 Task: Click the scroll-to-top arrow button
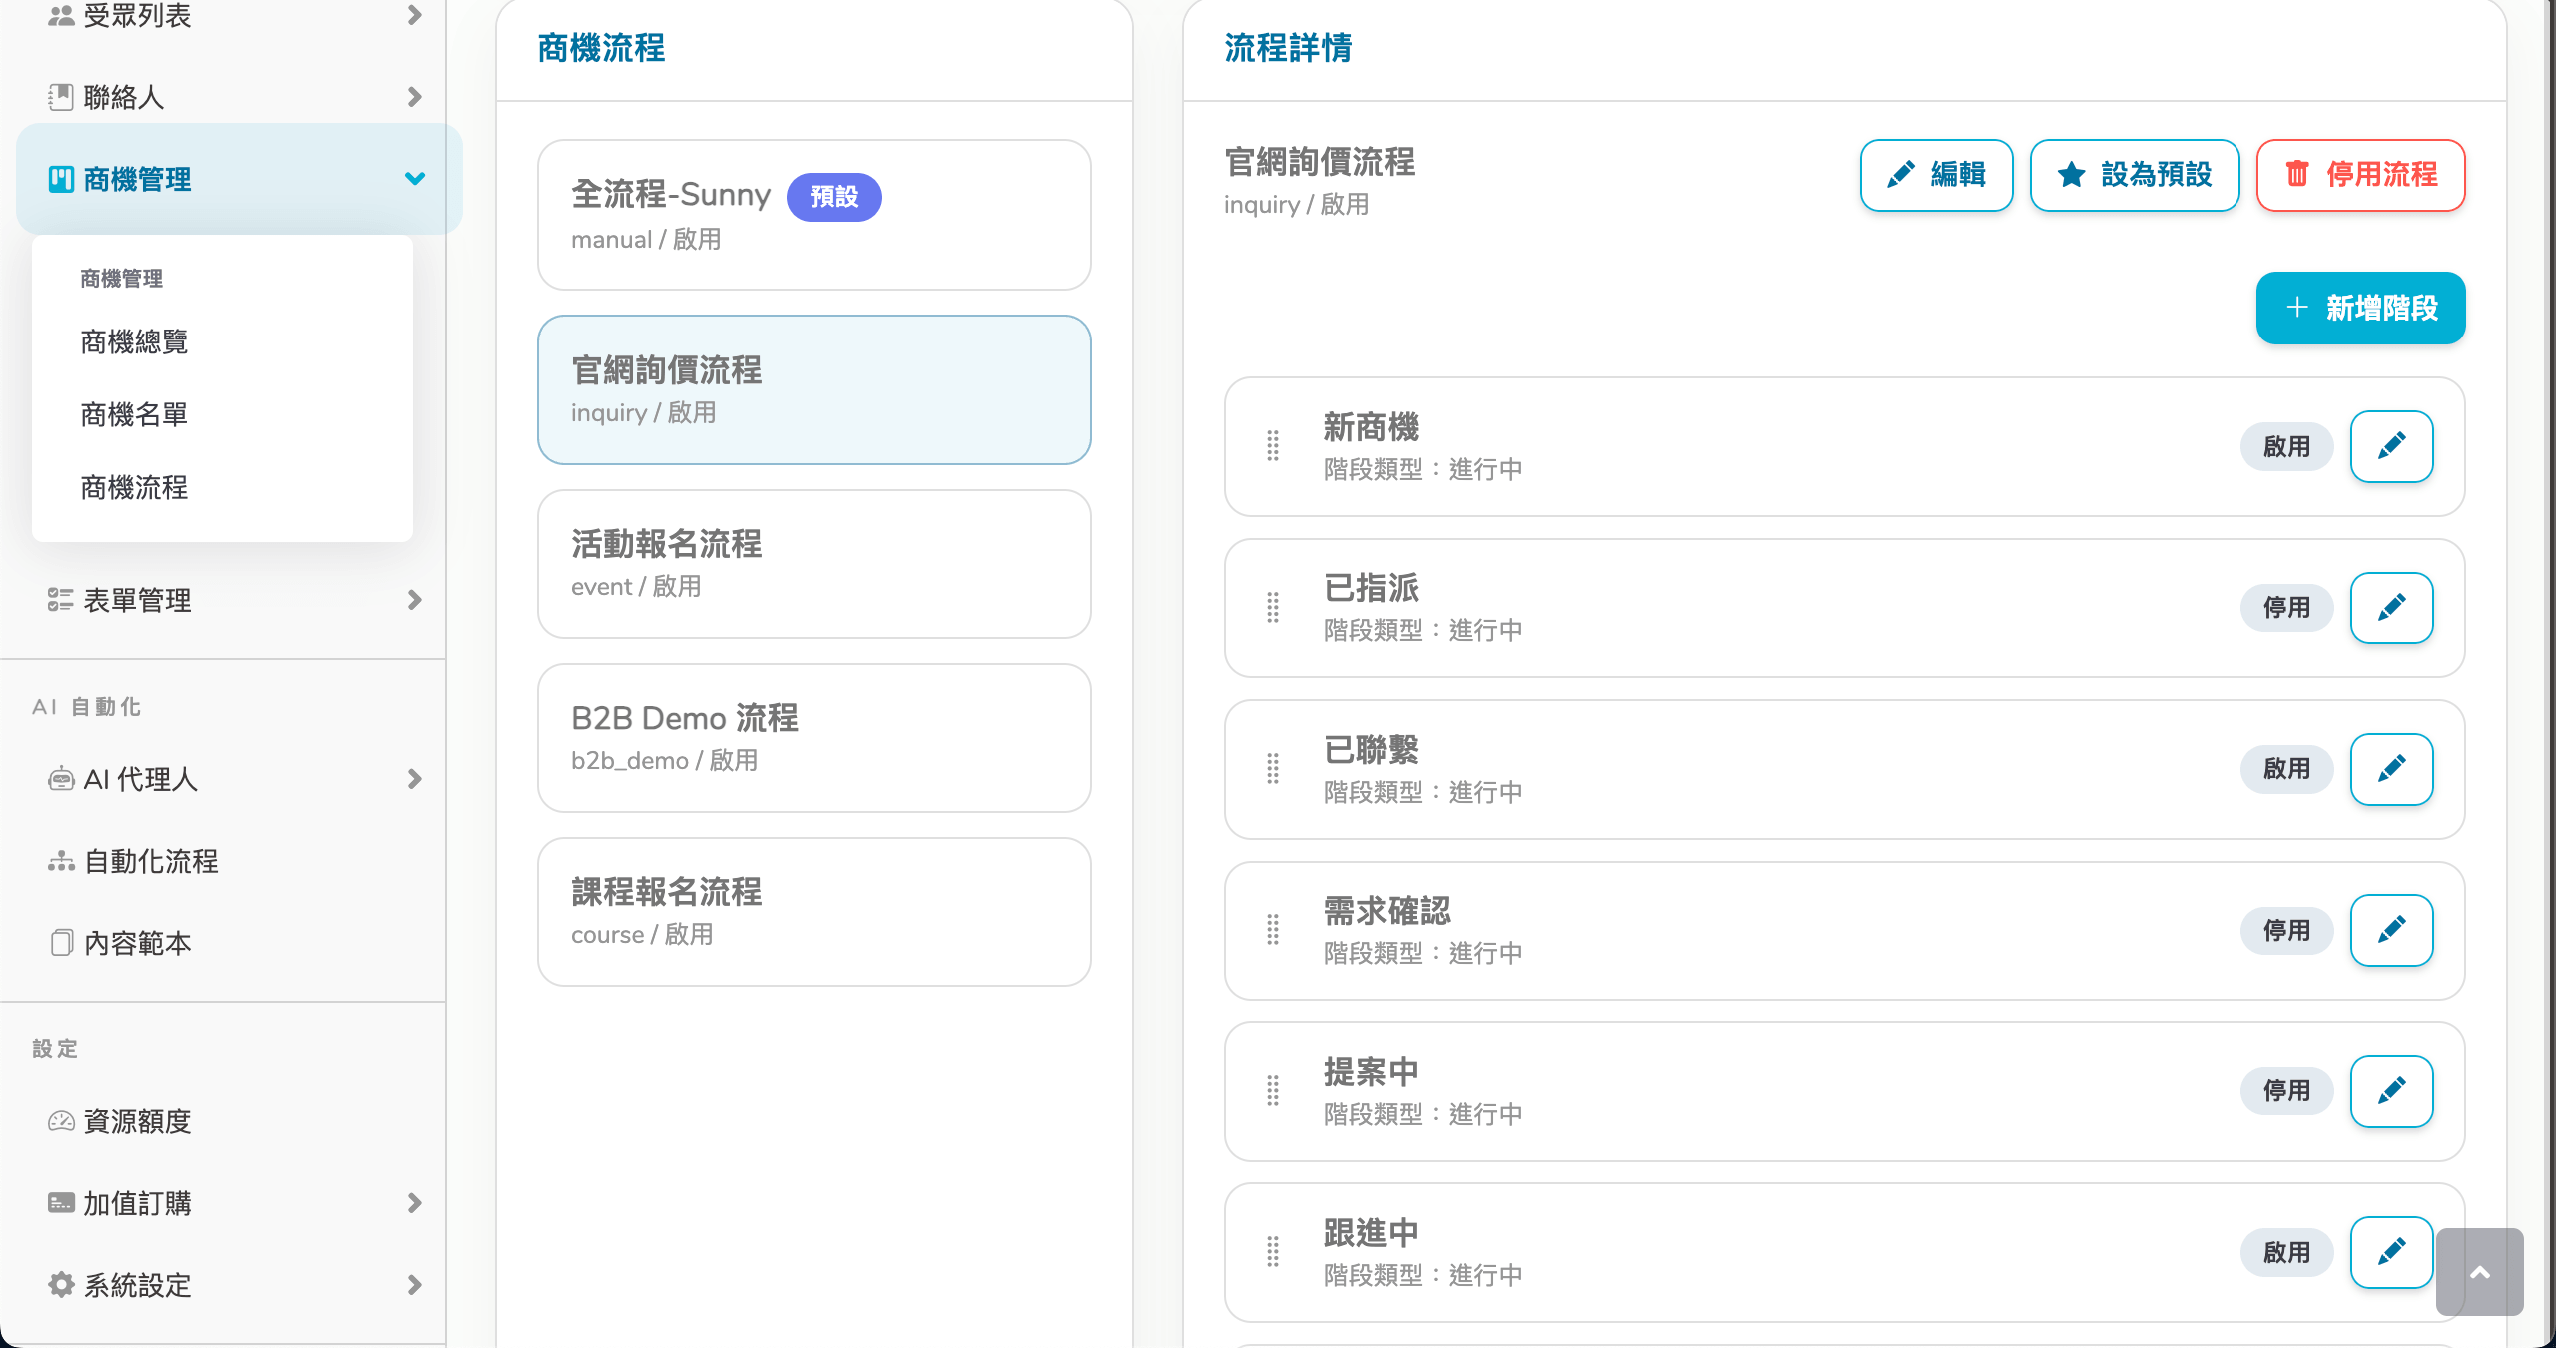tap(2480, 1272)
